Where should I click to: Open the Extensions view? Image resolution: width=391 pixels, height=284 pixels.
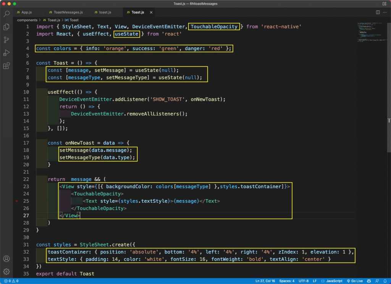click(6, 66)
